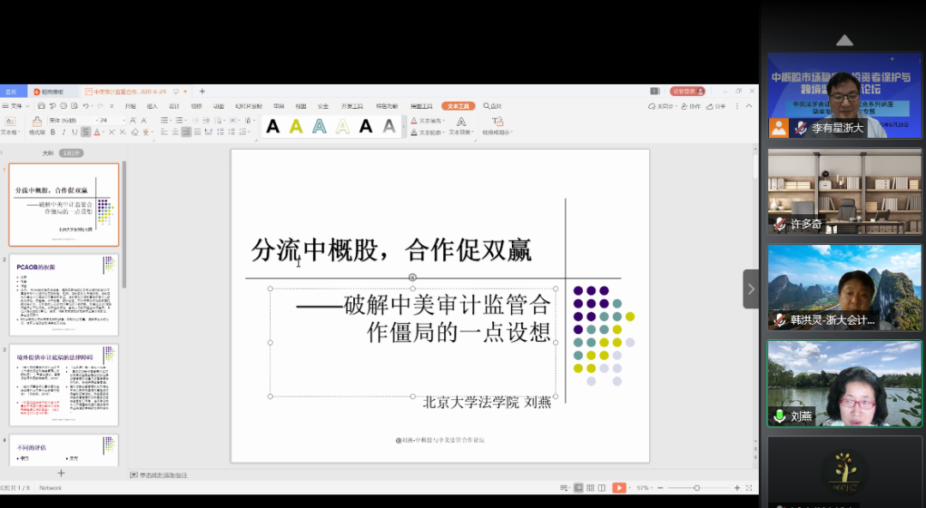The image size is (926, 508).
Task: Open the 绘图工具 drawing tools tab
Action: pyautogui.click(x=421, y=106)
